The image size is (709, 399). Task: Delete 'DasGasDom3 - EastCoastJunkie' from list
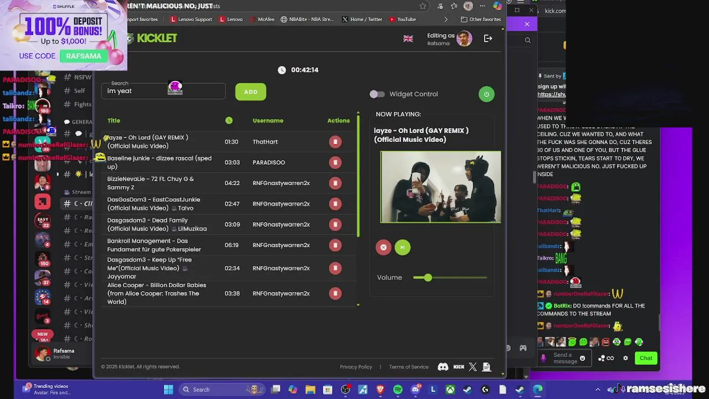coord(335,203)
